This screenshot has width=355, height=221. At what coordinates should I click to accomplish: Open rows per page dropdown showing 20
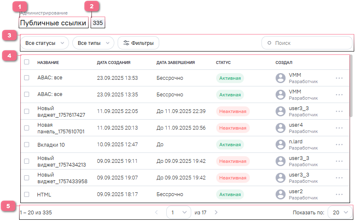pyautogui.click(x=339, y=212)
